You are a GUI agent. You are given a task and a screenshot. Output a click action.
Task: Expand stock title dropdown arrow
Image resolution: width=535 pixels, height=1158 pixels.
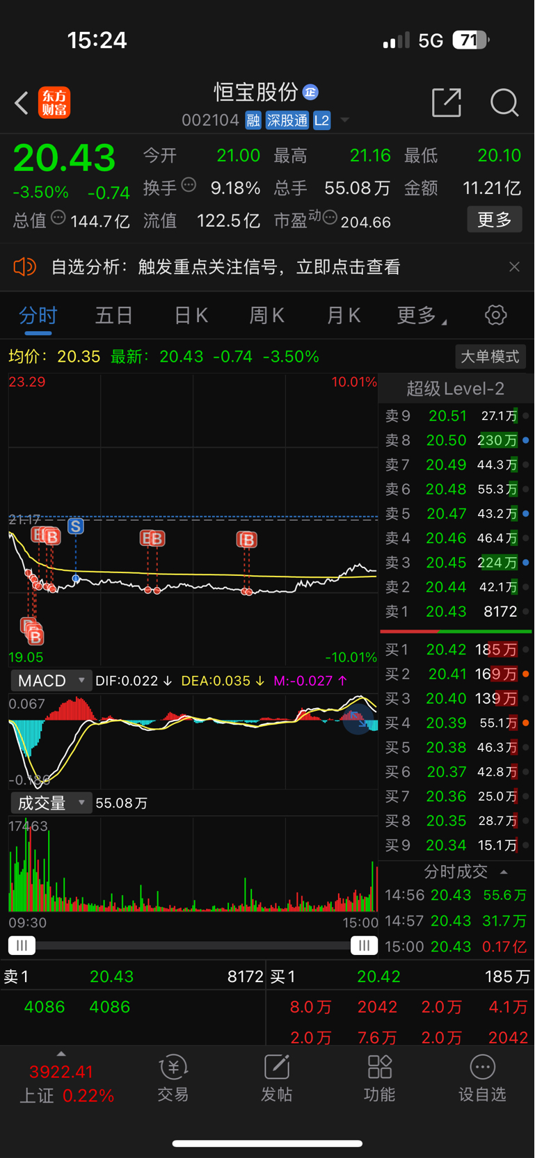click(344, 121)
